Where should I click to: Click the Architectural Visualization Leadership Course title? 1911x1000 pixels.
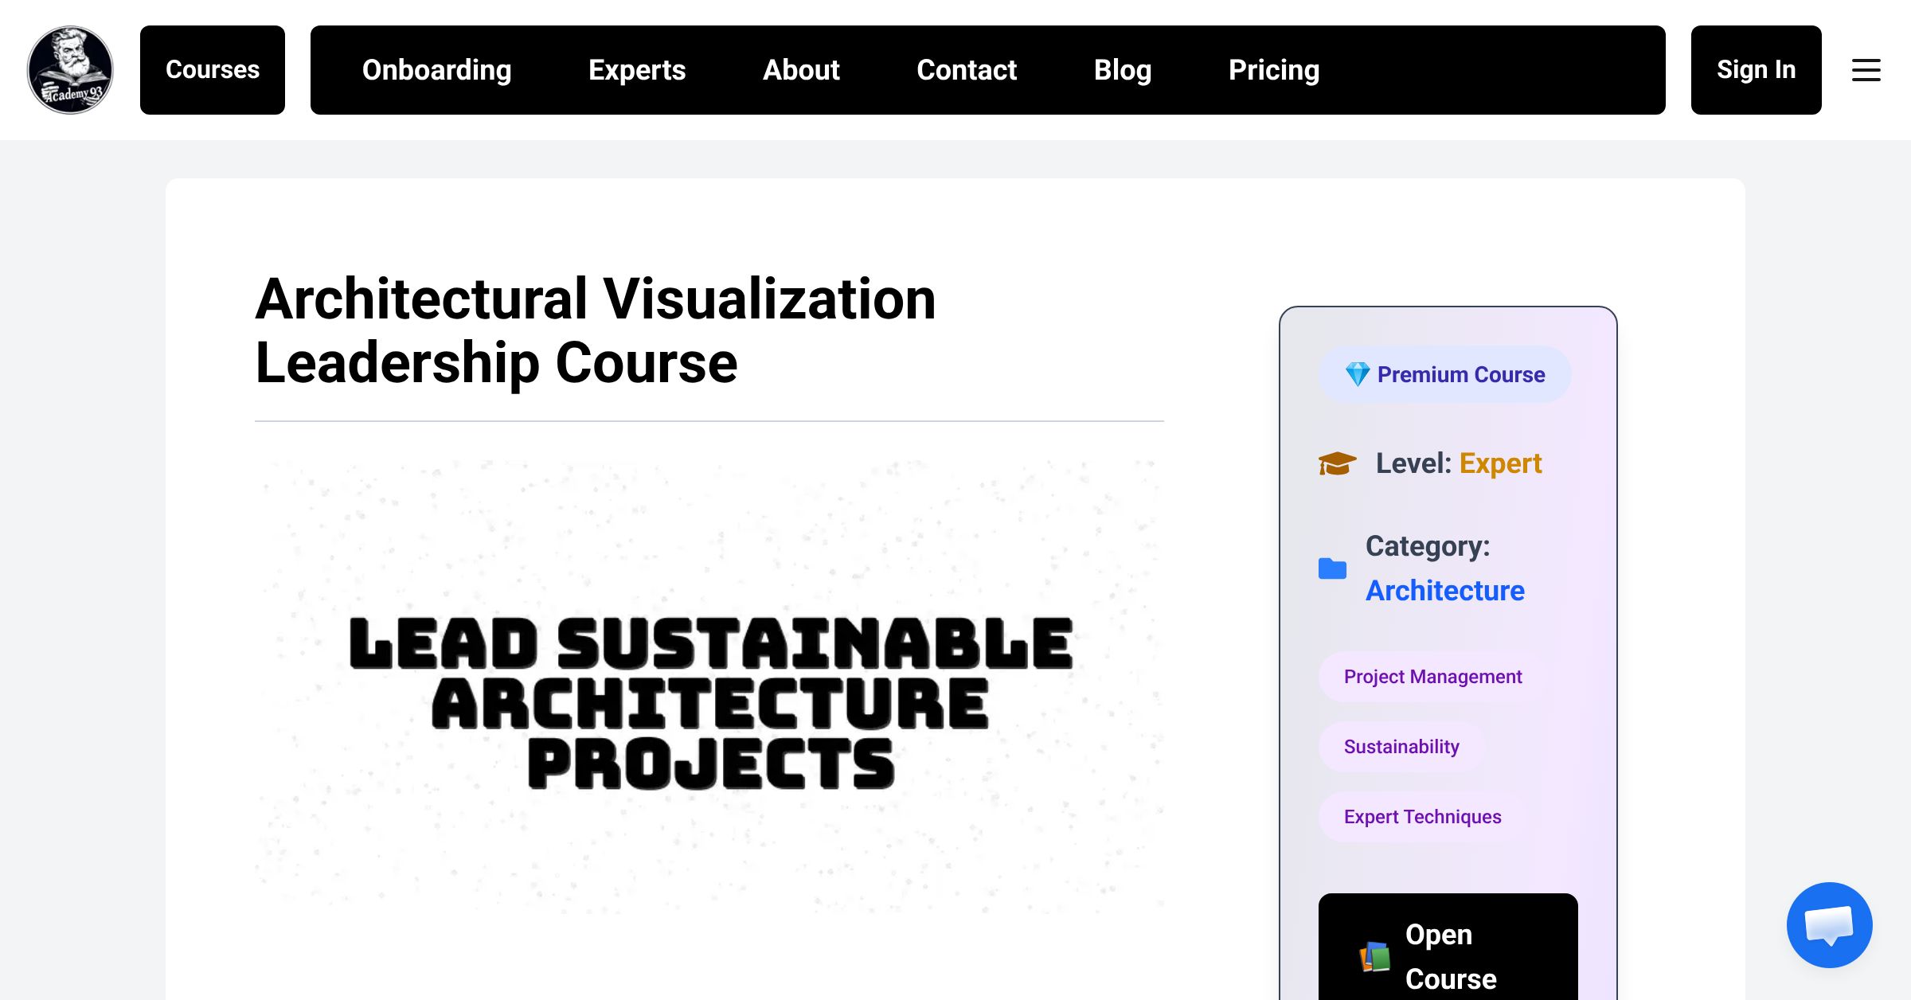pos(596,330)
